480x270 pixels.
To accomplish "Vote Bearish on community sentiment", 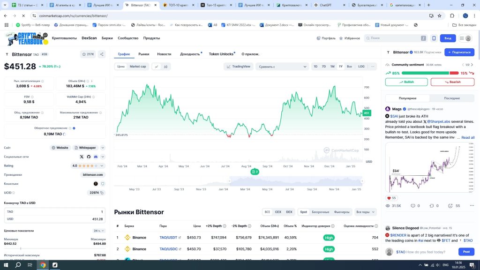I will tap(452, 82).
